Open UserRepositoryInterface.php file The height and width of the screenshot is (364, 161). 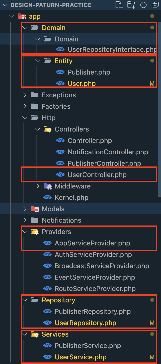[x=112, y=49]
